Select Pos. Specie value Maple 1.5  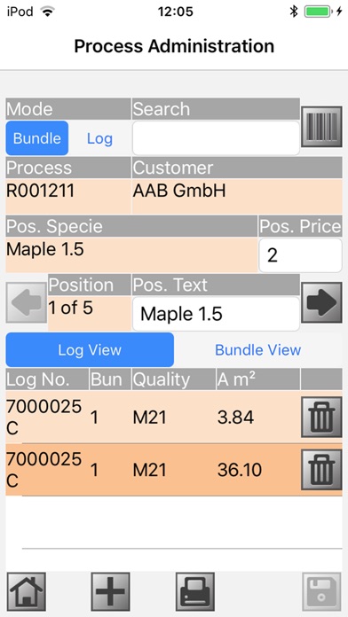click(131, 255)
